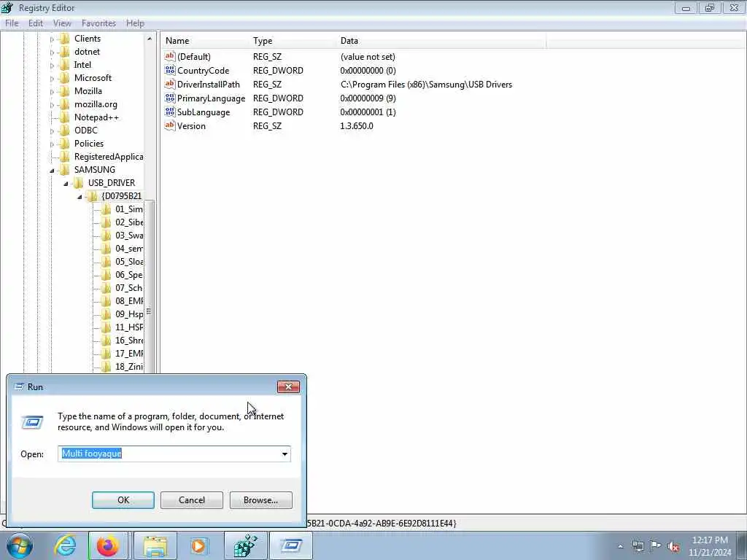
Task: Click the 1.3.650.0 Version data value
Action: 356,125
